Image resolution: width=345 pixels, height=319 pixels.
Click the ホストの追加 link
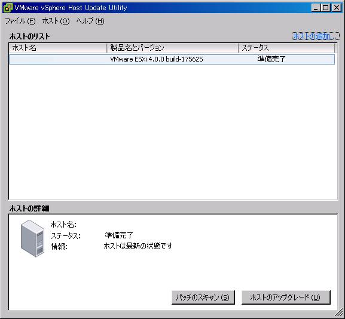click(315, 36)
